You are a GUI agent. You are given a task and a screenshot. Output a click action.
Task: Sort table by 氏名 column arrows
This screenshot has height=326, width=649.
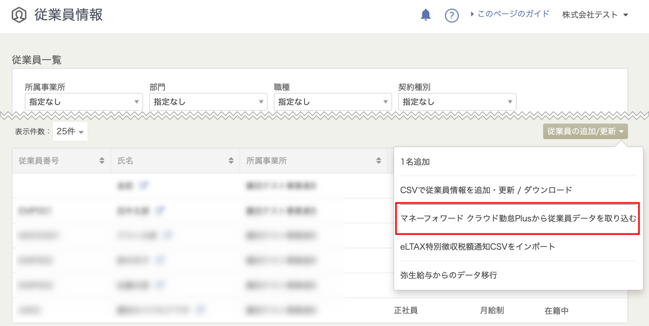[231, 161]
